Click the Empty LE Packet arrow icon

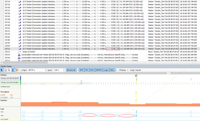tap(20, 52)
